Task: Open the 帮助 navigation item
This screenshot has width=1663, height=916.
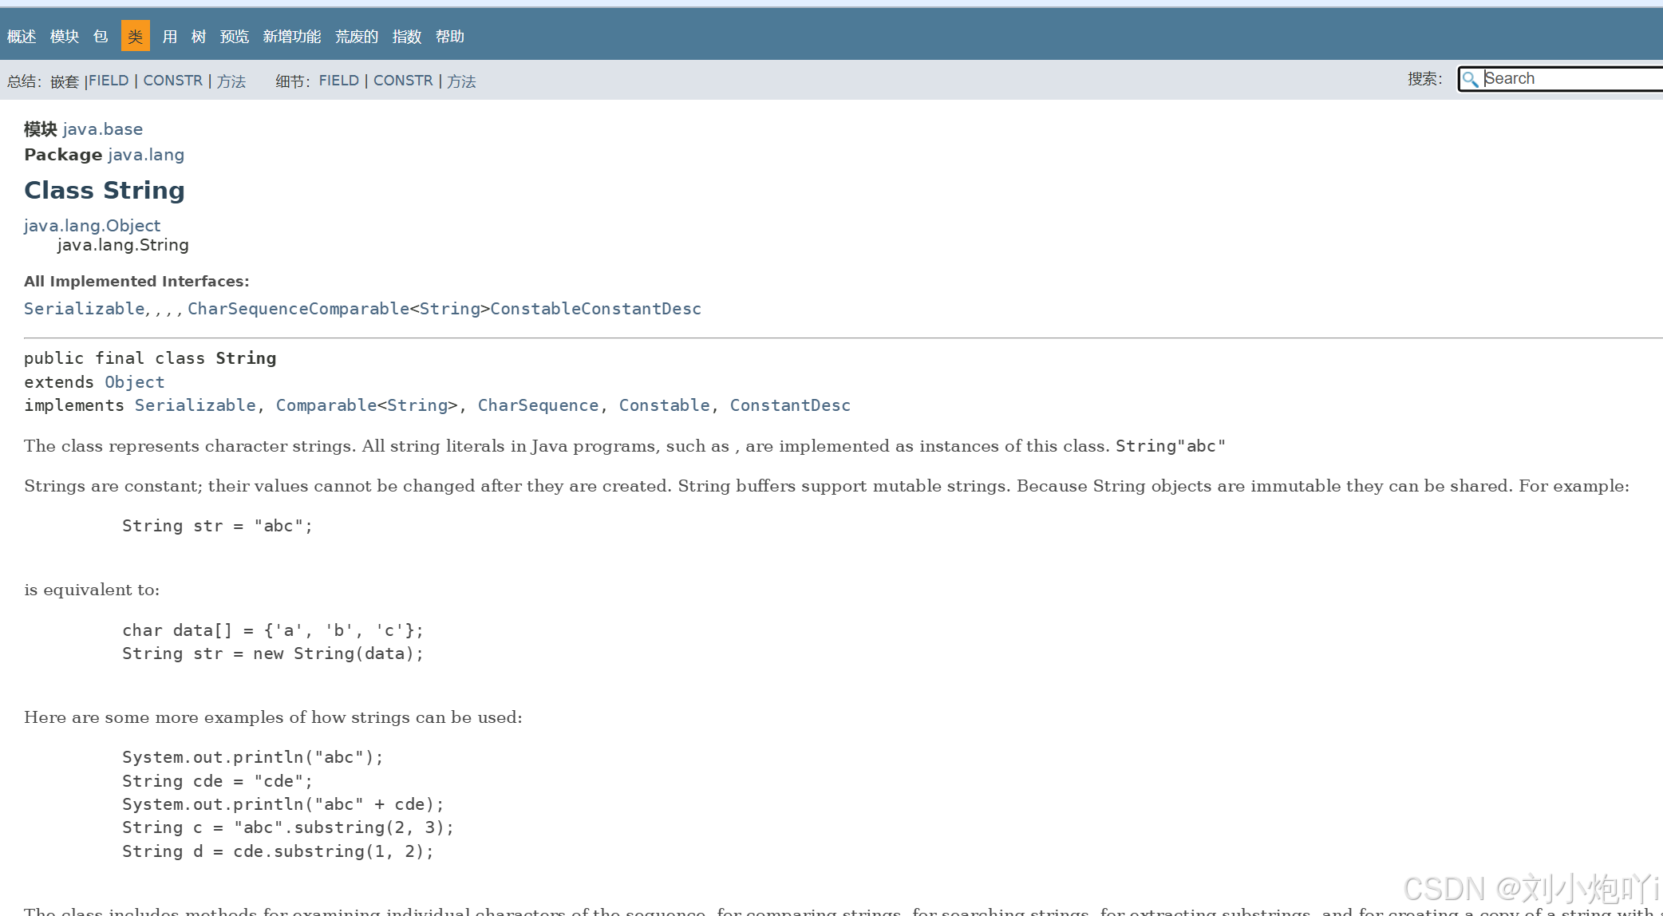Action: 452,36
